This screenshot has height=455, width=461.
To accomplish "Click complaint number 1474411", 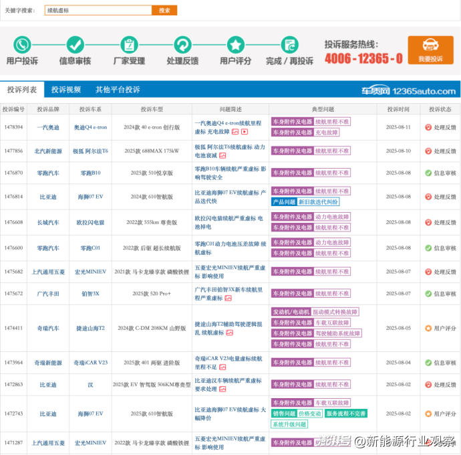I will 13,328.
